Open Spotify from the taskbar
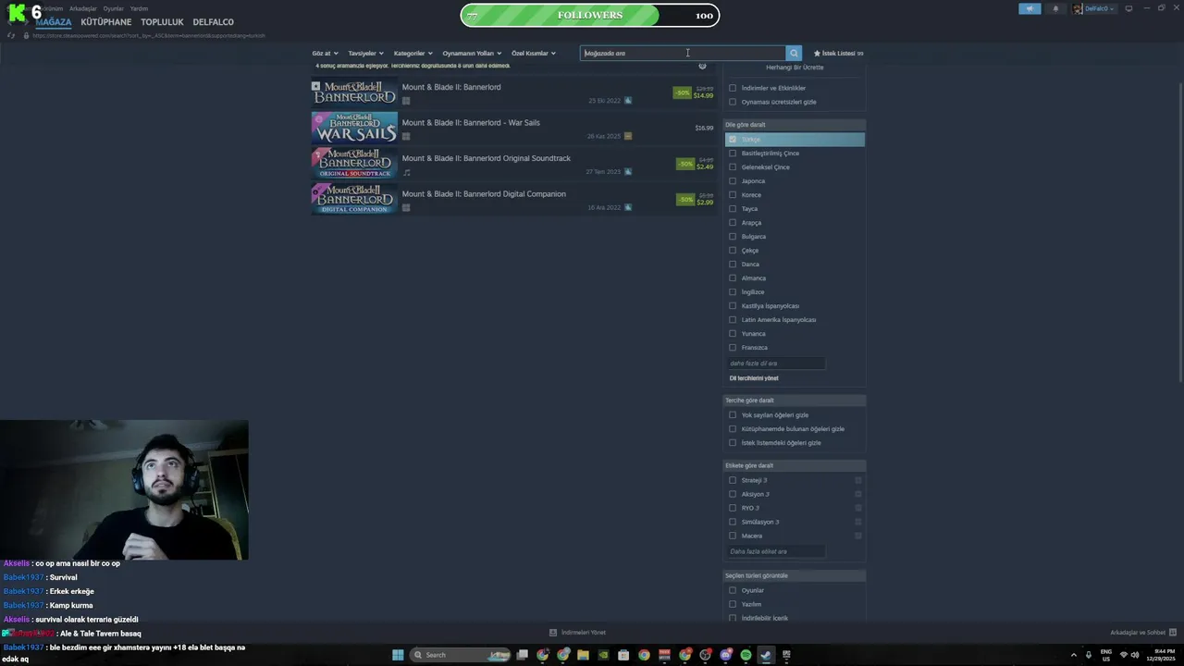The image size is (1184, 666). pos(746,655)
